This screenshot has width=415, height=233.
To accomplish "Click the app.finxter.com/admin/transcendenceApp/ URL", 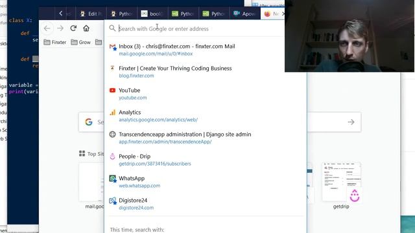I will click(x=165, y=142).
